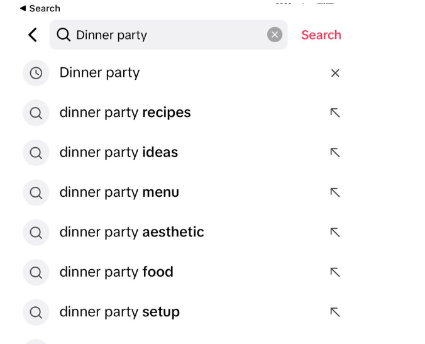Click inside the Dinner party search field
The width and height of the screenshot is (425, 344).
(x=168, y=35)
